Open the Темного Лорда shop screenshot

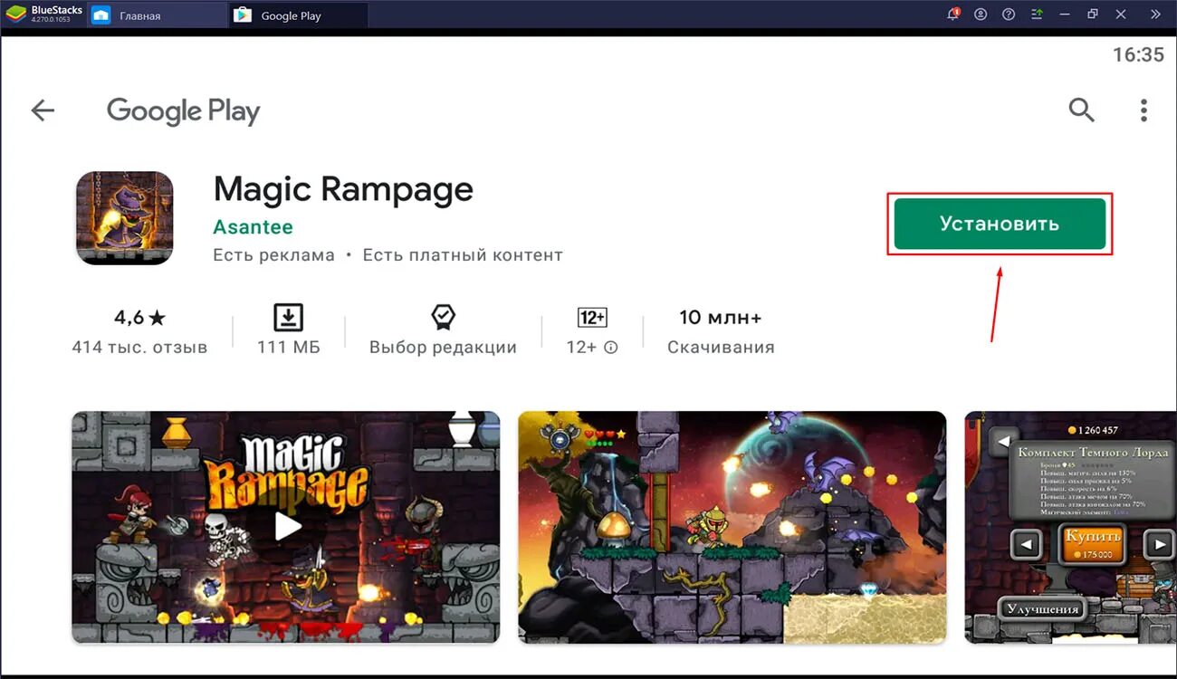(x=1070, y=528)
